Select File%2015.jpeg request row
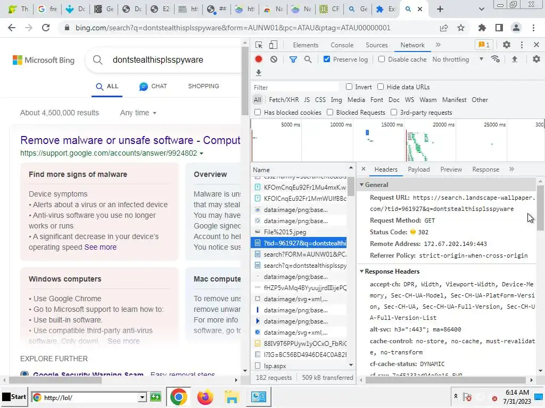 point(299,232)
